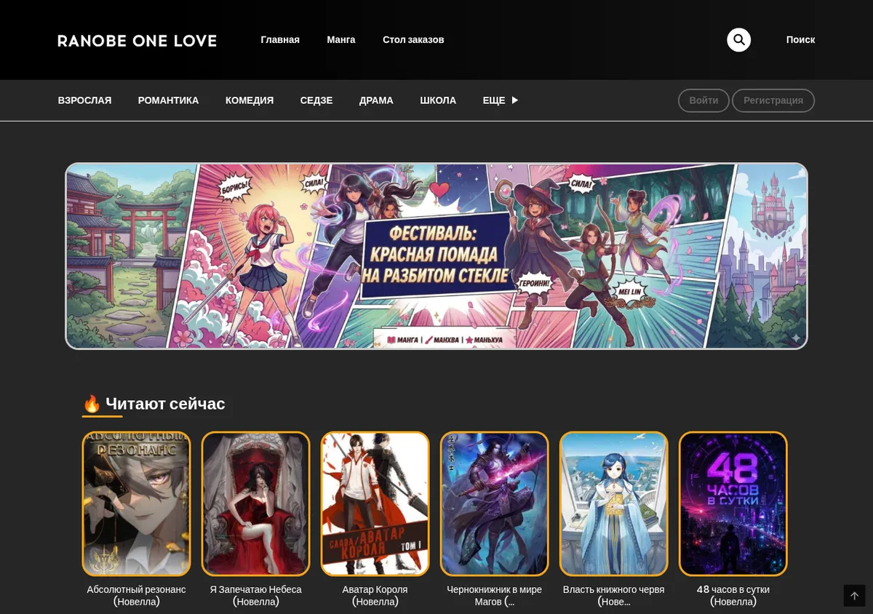The height and width of the screenshot is (614, 873).
Task: Click the Войти button
Action: (703, 100)
